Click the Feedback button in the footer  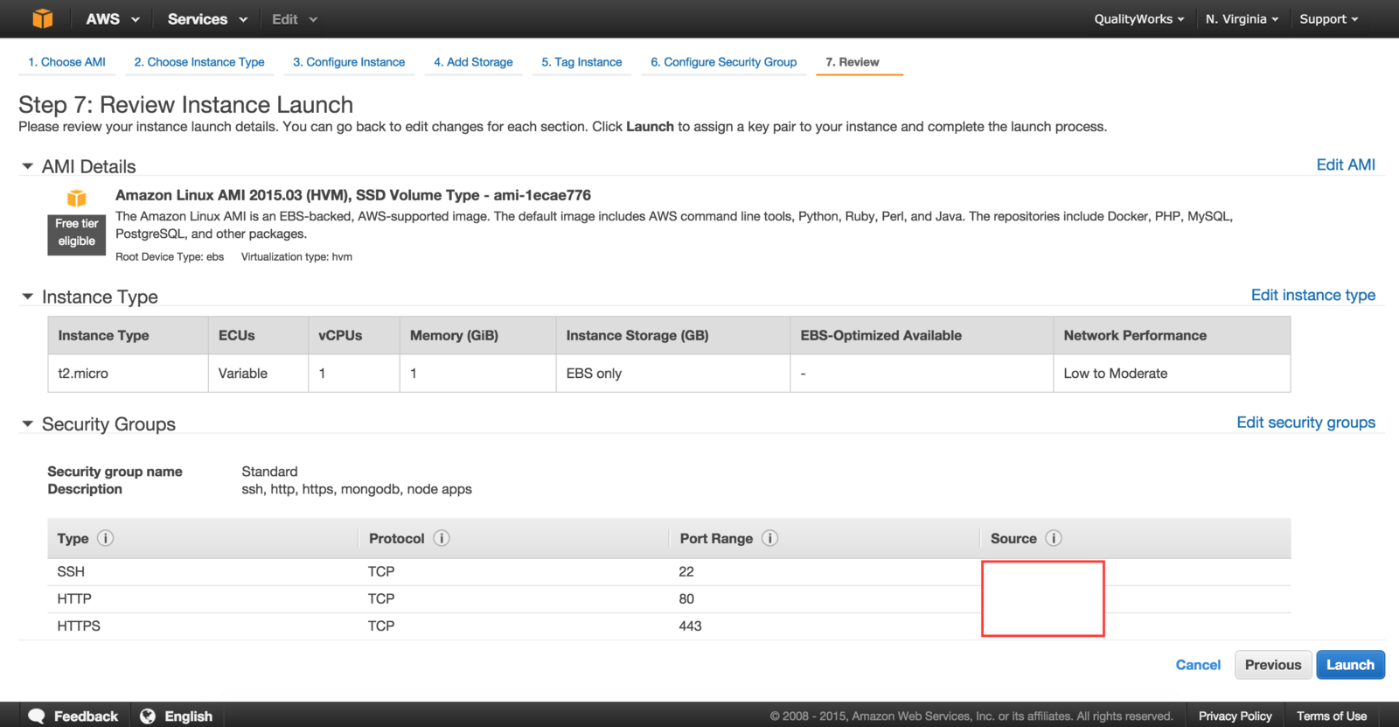pyautogui.click(x=73, y=716)
